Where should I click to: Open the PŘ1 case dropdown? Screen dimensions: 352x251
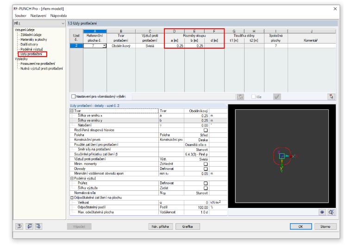(63, 23)
